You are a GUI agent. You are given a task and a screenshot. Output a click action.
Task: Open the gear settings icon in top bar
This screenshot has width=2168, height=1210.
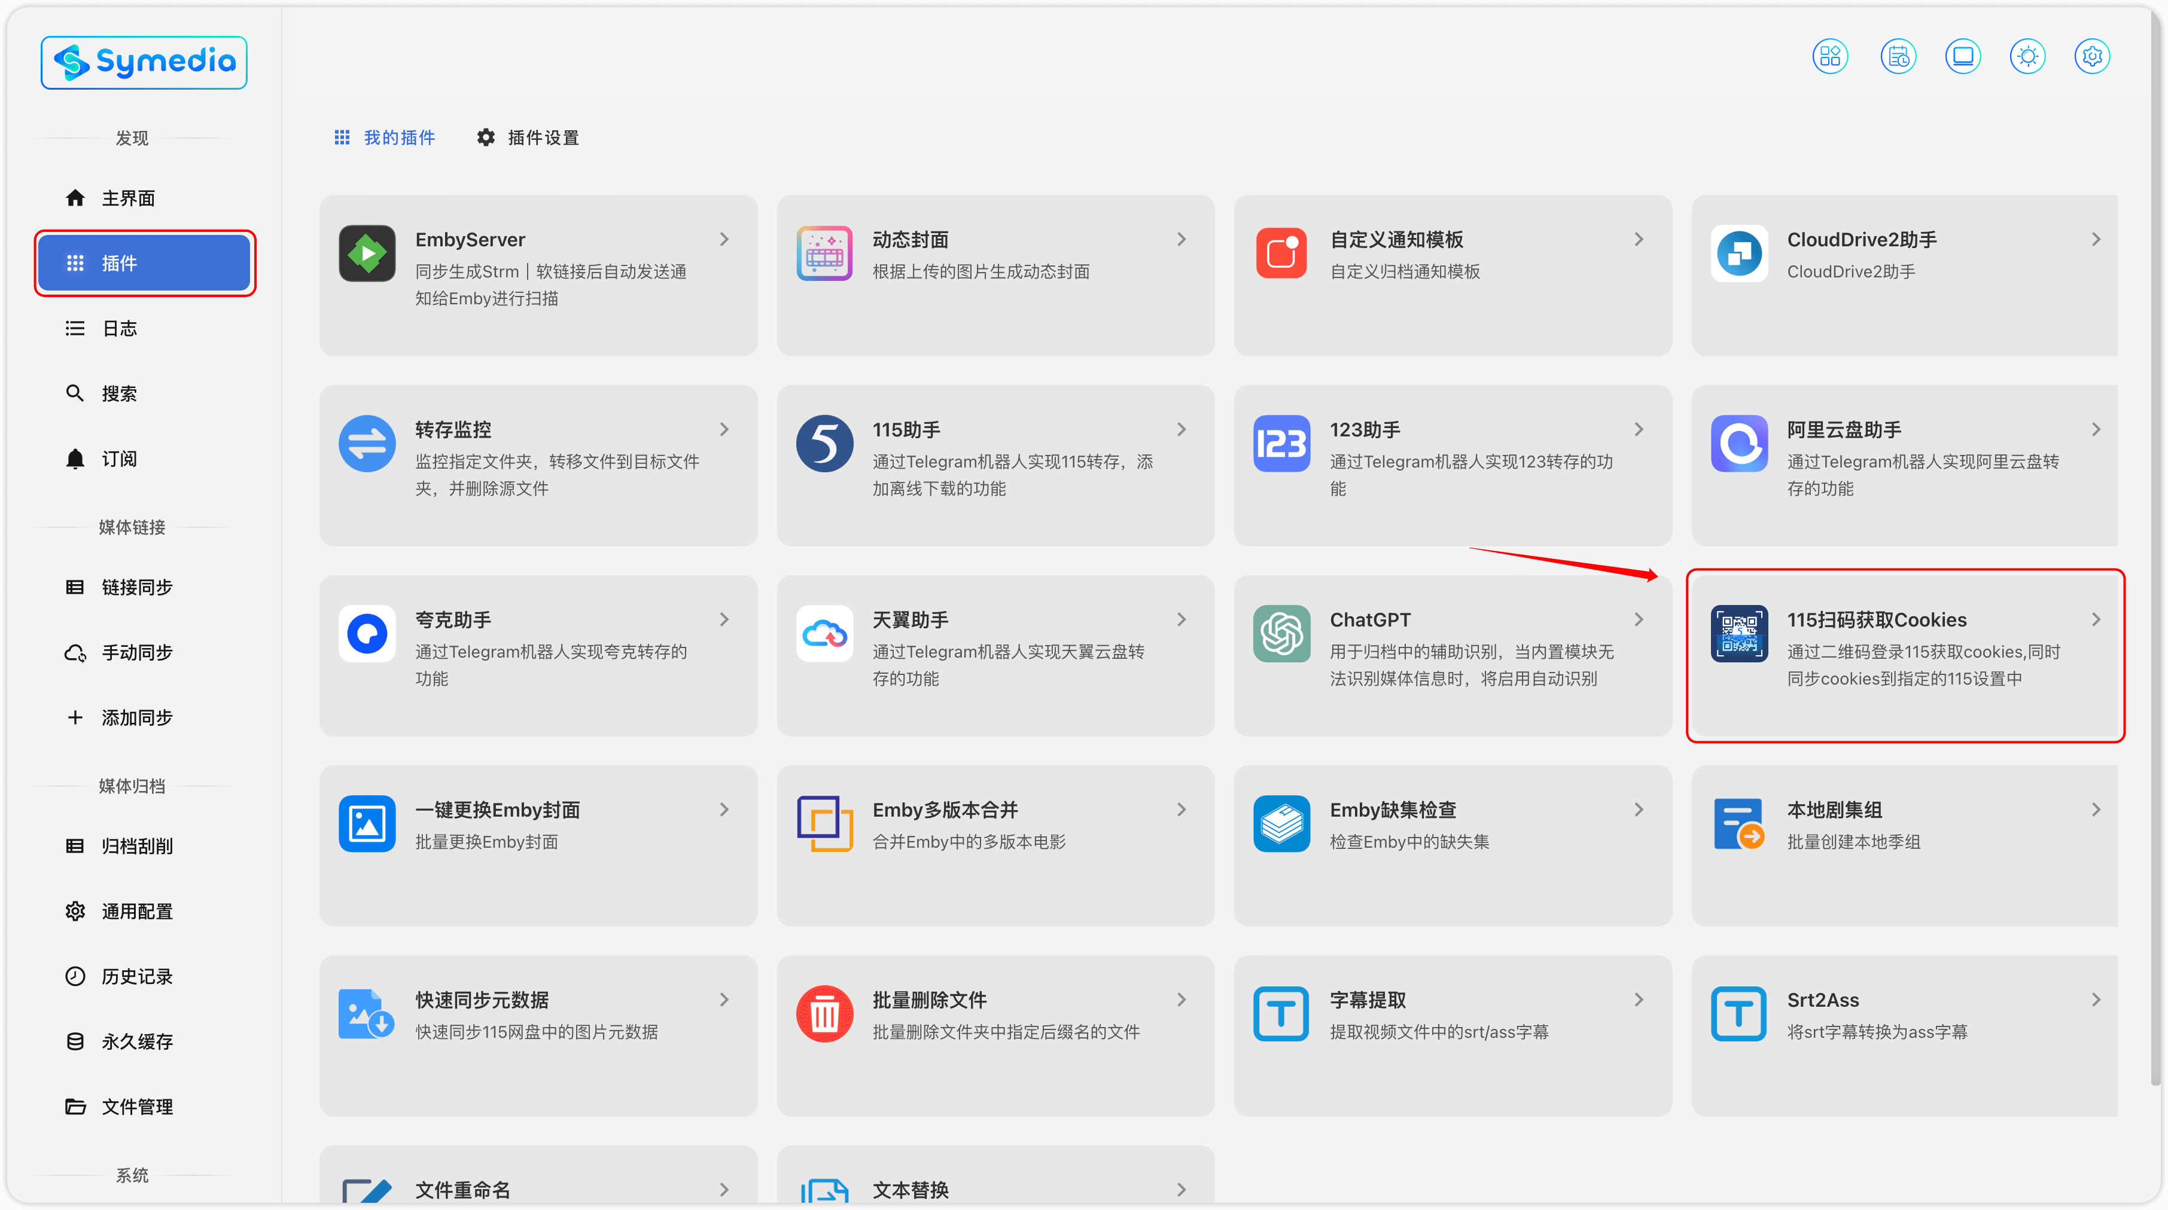point(2092,56)
